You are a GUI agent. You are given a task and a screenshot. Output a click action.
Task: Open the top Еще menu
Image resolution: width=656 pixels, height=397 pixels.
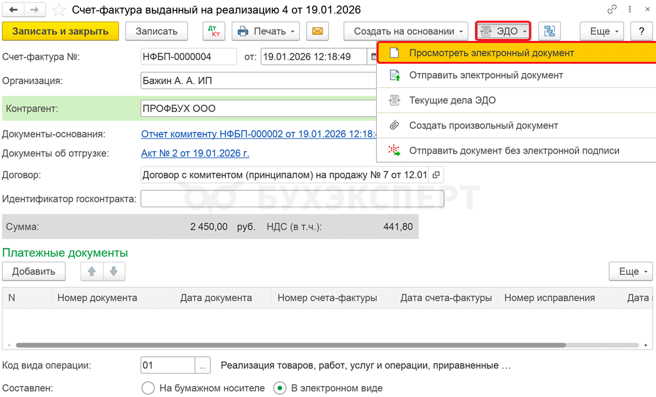click(x=602, y=31)
